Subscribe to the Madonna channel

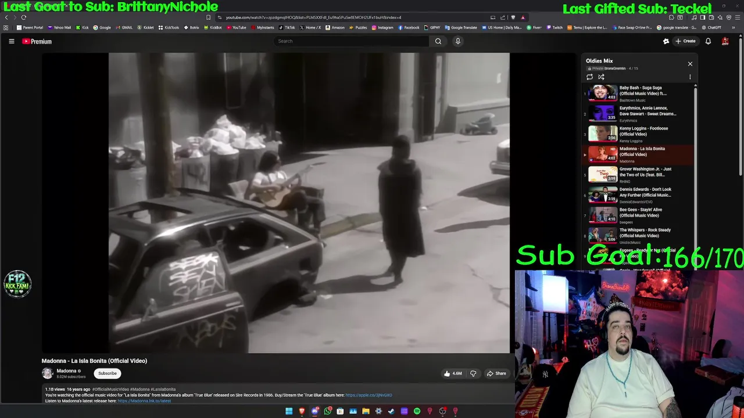pos(107,373)
